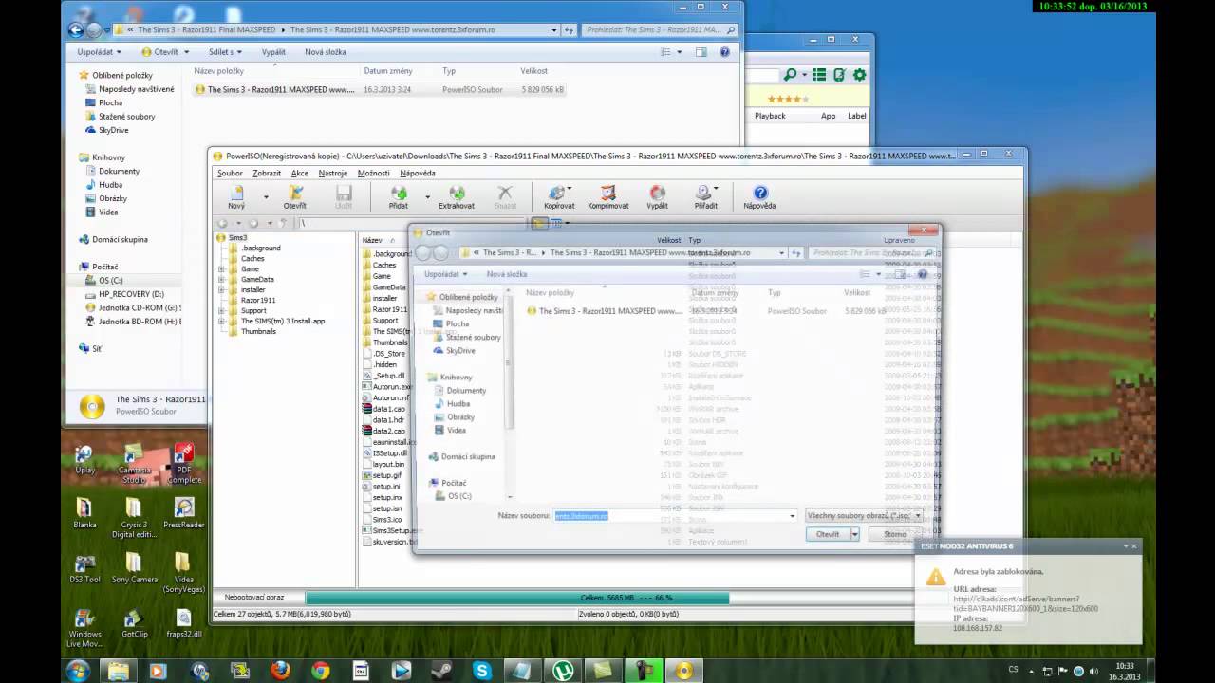
Task: Open Google Chrome from the taskbar
Action: (x=320, y=670)
